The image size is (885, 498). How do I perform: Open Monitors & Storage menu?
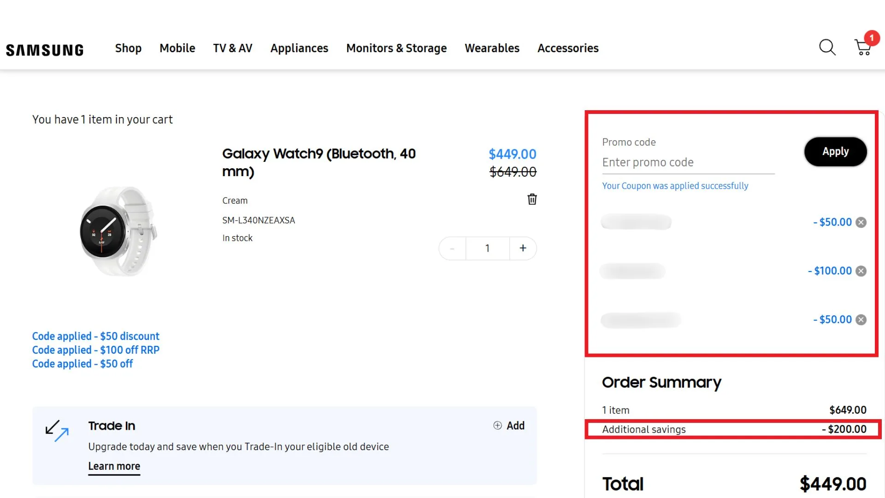(396, 48)
